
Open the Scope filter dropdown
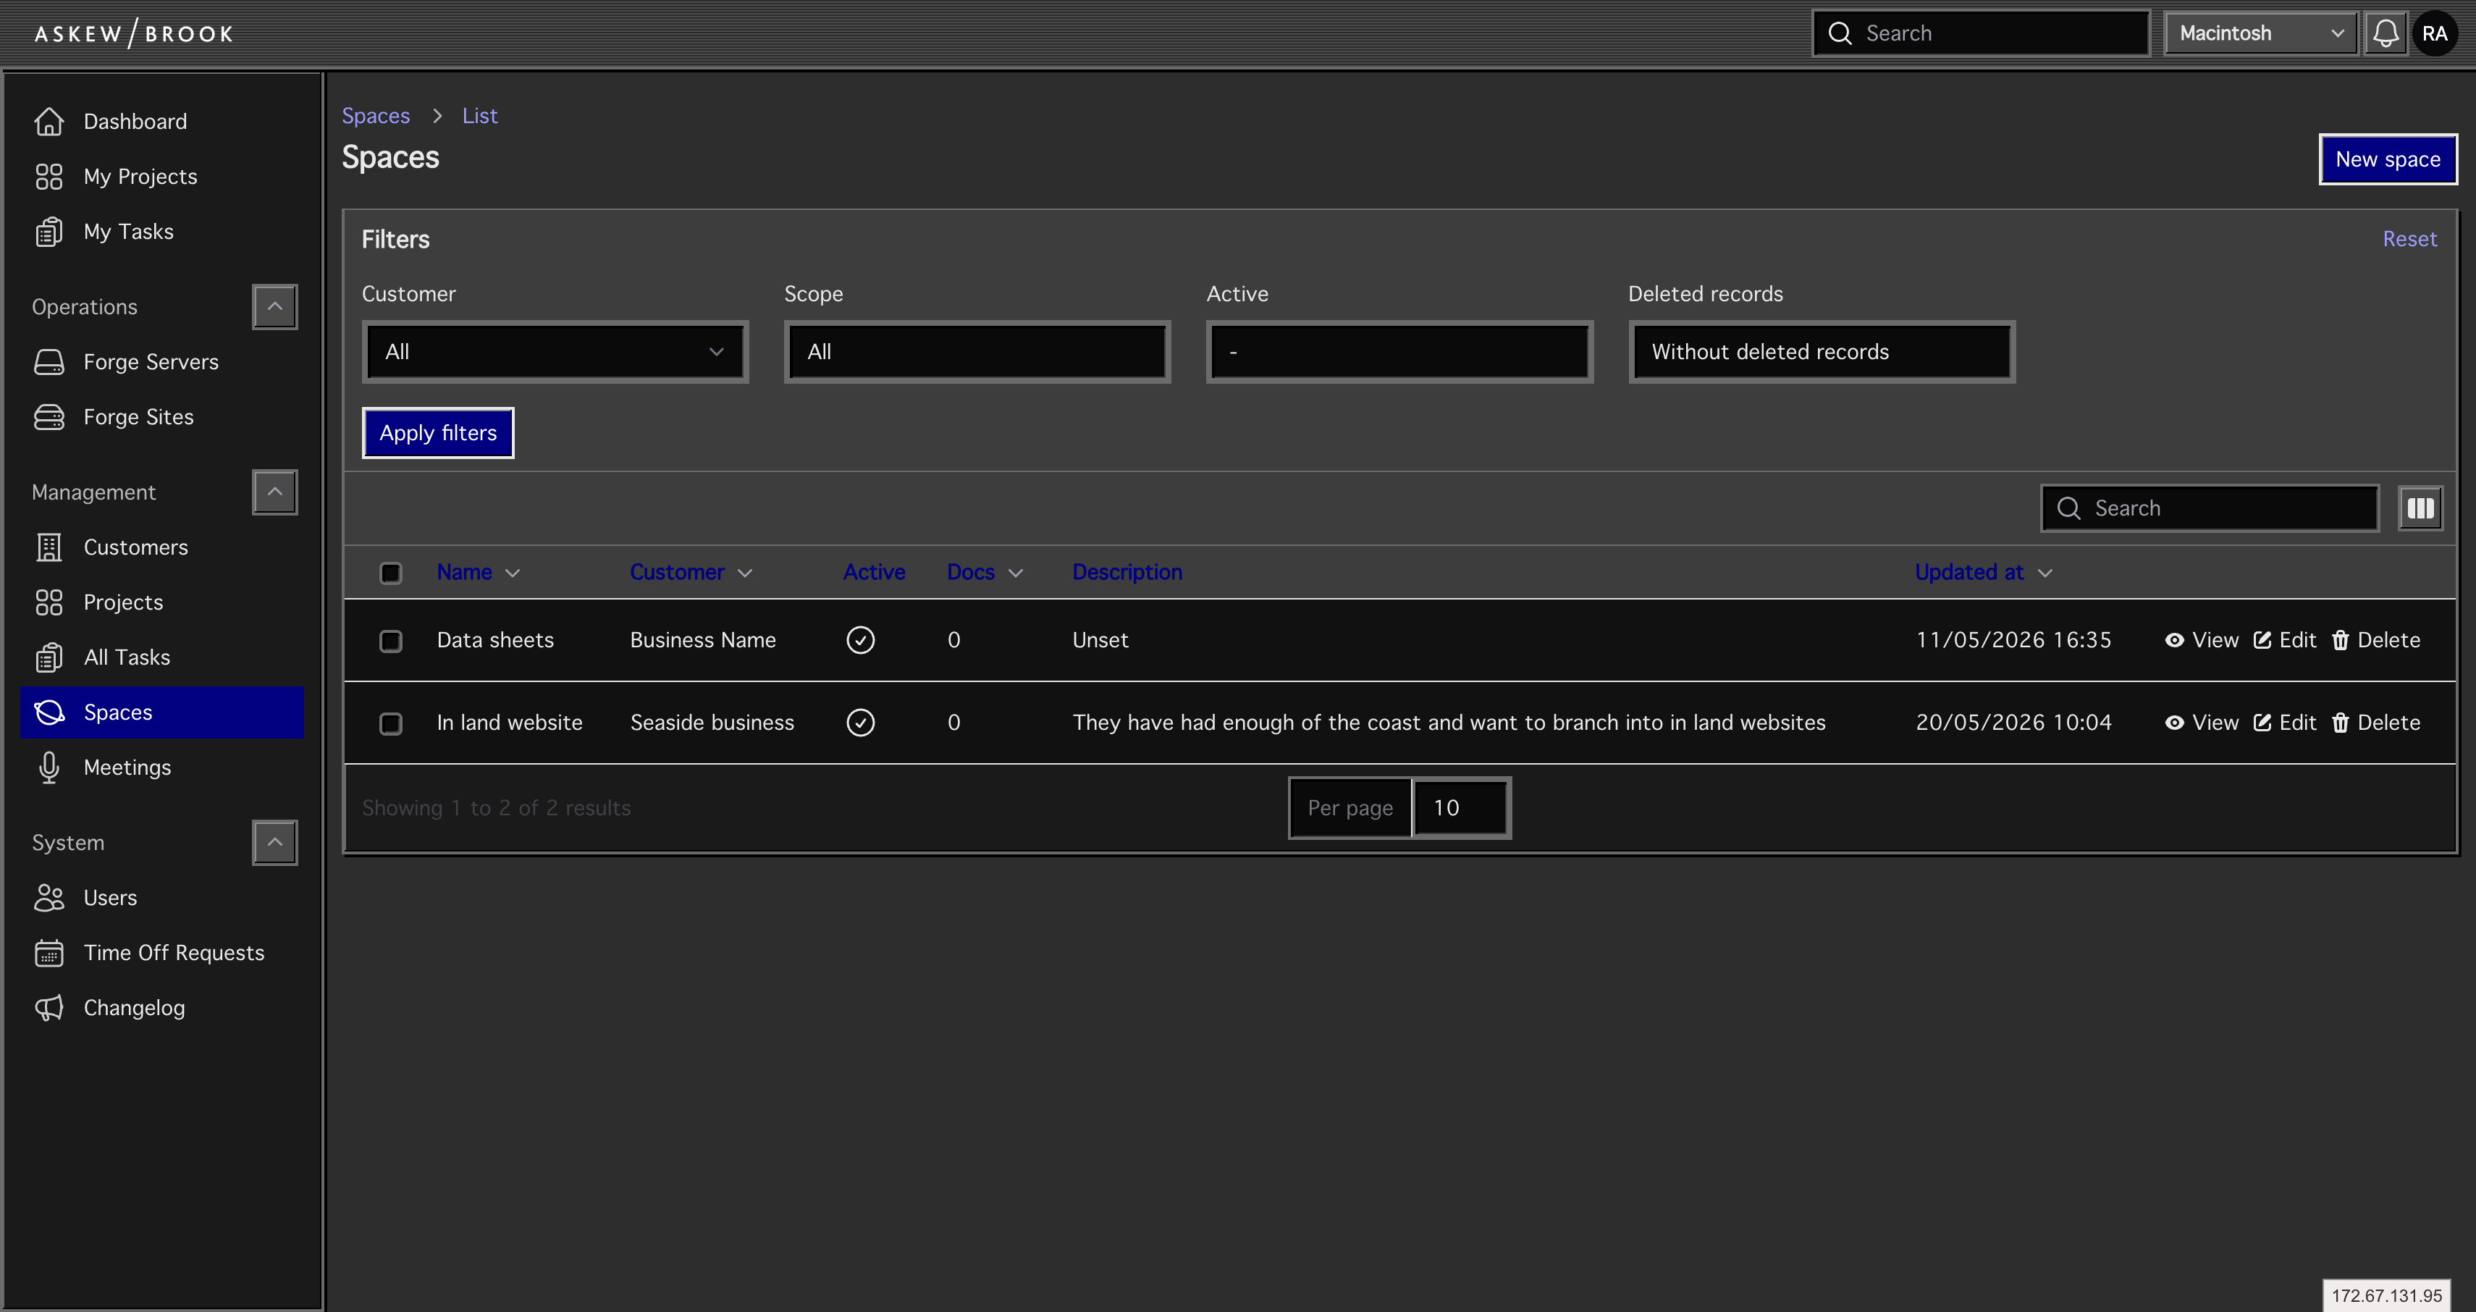pos(977,352)
